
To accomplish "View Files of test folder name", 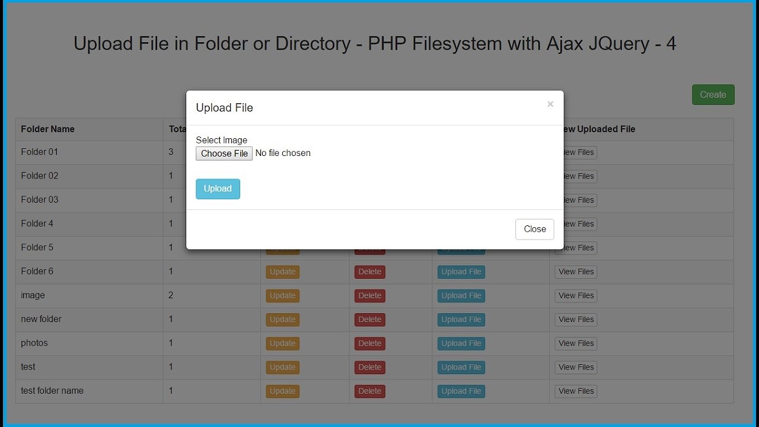I will click(576, 391).
